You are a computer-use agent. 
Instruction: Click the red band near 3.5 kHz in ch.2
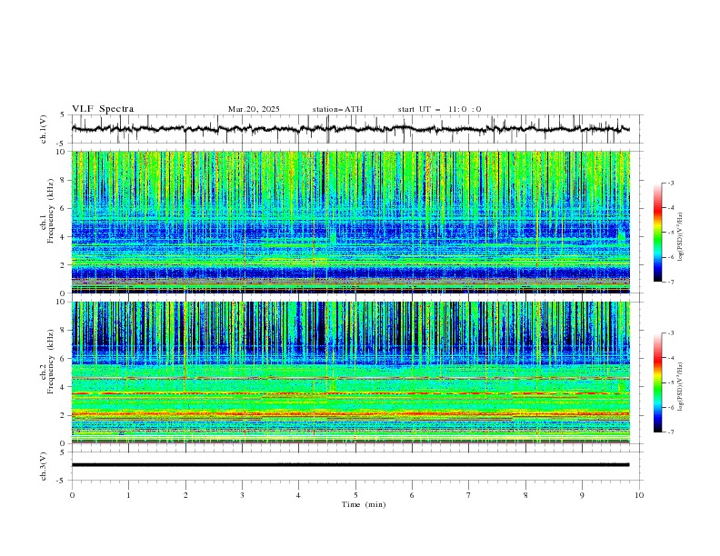point(351,393)
